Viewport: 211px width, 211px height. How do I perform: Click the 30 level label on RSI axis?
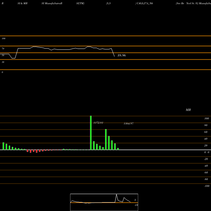point(3,62)
